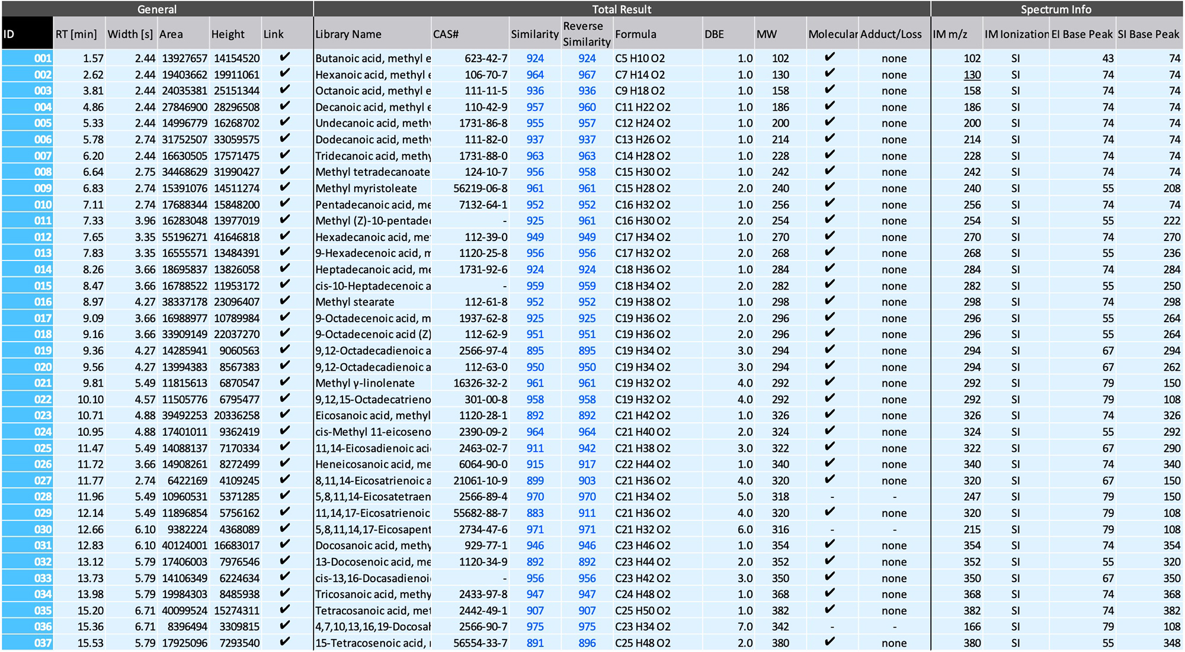Click the Butanoic acid, methyl ester name cell
This screenshot has width=1185, height=652.
pyautogui.click(x=373, y=59)
